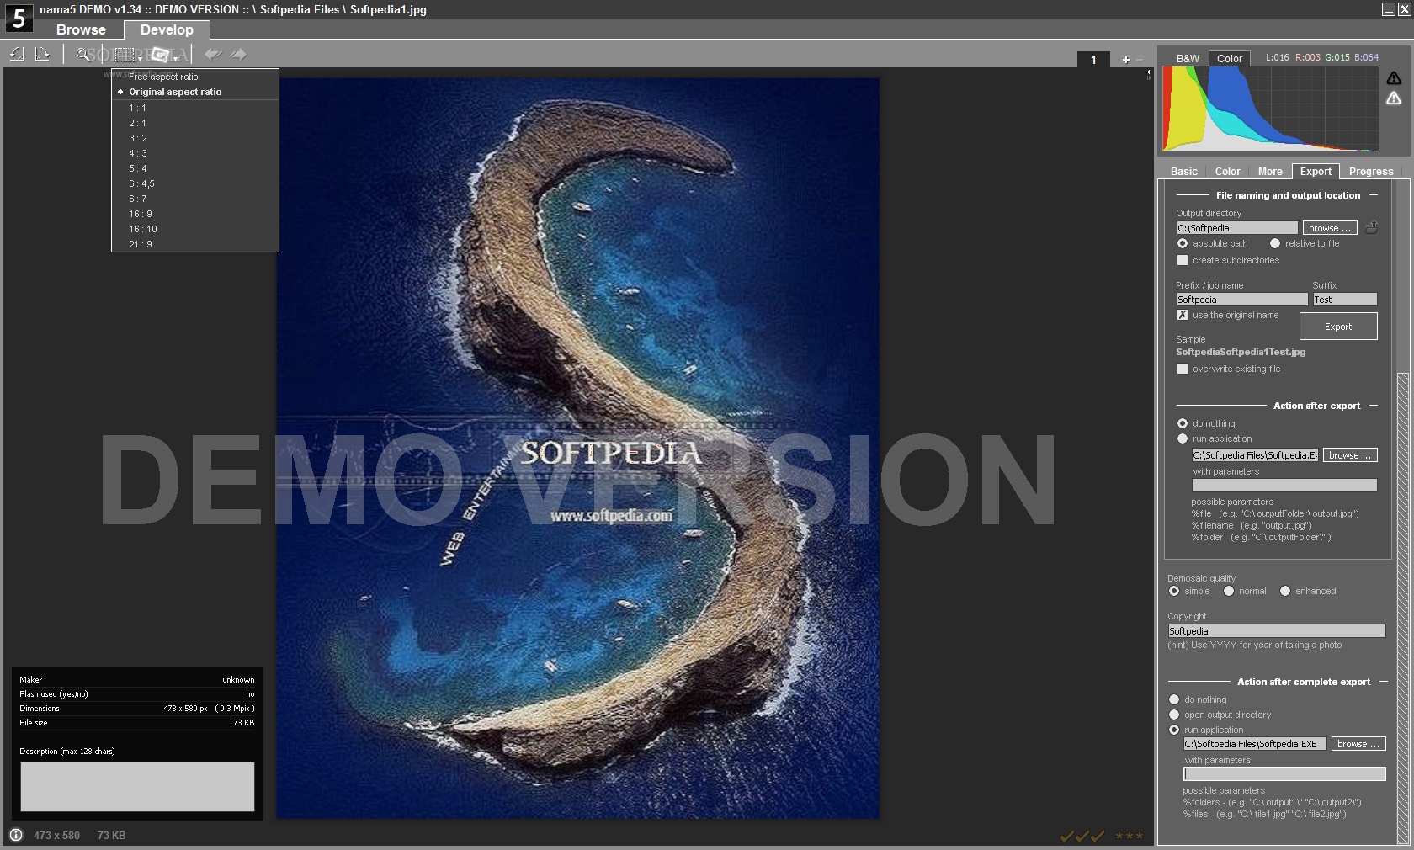The image size is (1414, 850).
Task: Click the black shadow clipping warning icon
Action: (1394, 78)
